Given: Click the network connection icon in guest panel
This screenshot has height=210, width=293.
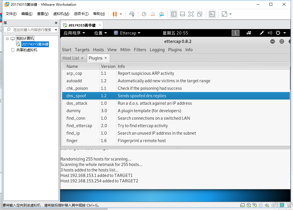Looking at the screenshot, I should [262, 33].
